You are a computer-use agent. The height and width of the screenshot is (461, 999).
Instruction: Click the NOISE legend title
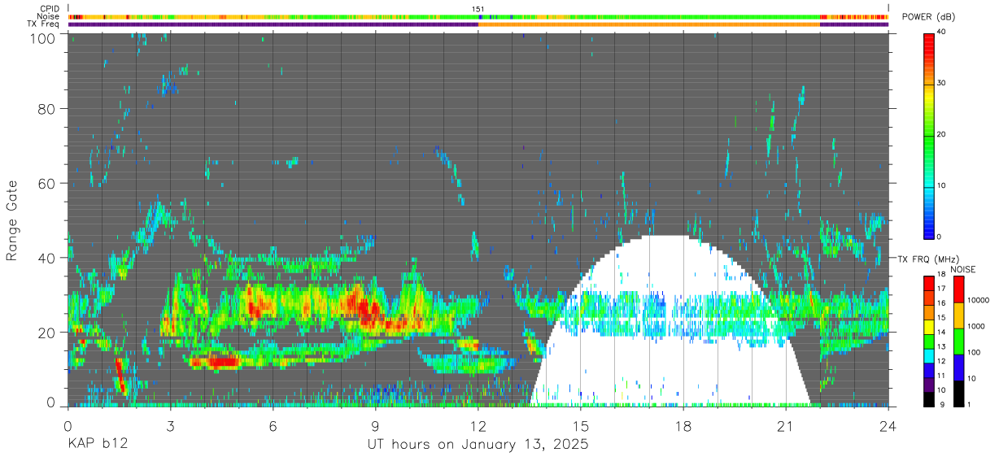(963, 269)
